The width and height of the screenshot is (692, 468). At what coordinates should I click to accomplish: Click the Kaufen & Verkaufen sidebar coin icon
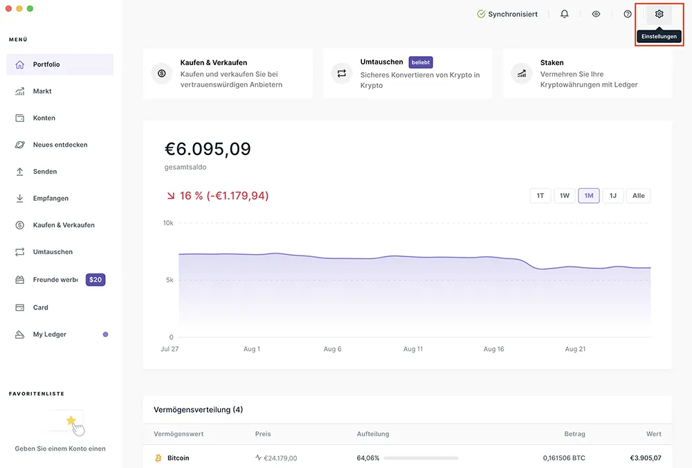(x=20, y=225)
